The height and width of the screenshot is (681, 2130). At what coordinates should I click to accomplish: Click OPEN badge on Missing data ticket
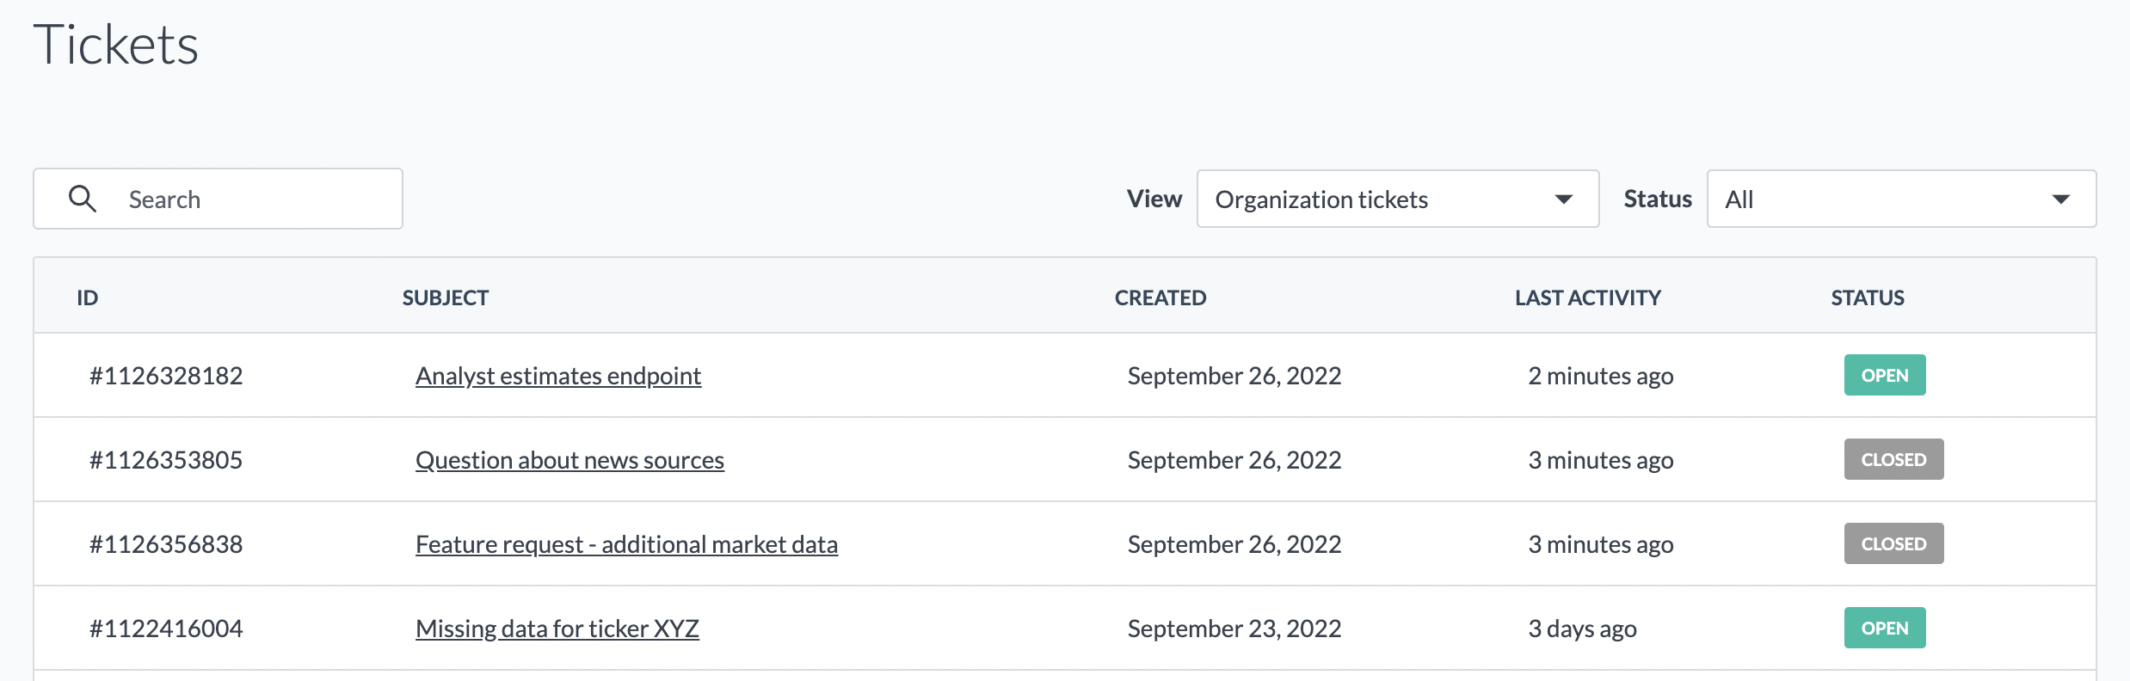point(1885,628)
